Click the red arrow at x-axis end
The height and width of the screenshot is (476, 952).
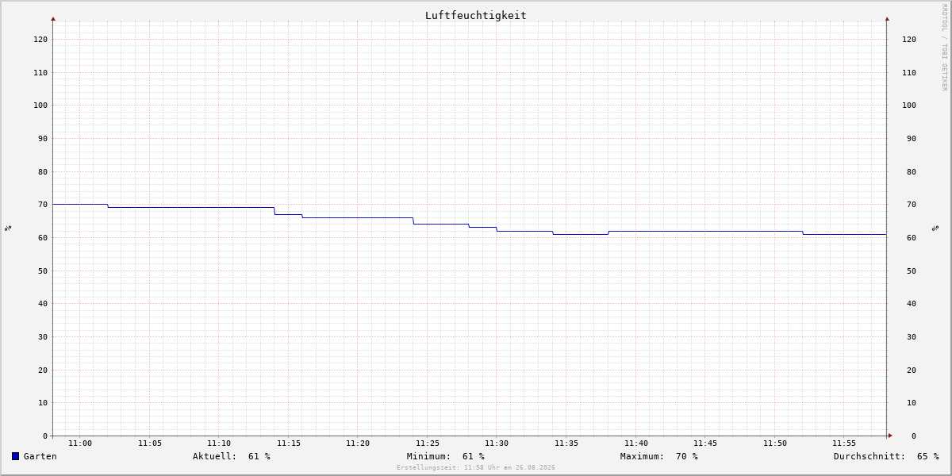890,436
